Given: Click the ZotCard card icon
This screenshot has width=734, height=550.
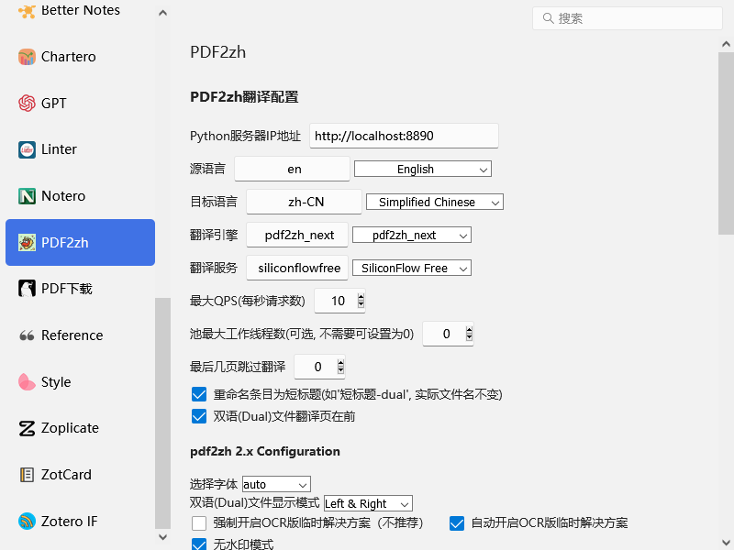Looking at the screenshot, I should coord(27,475).
